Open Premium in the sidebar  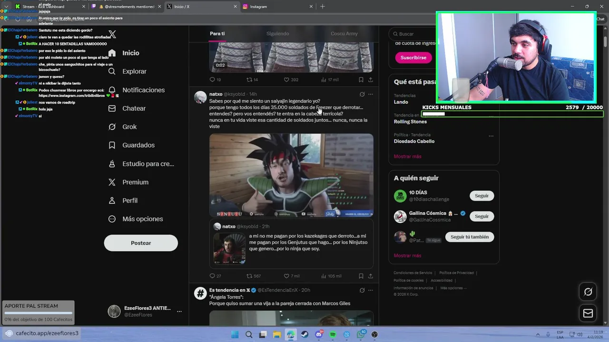click(128, 182)
